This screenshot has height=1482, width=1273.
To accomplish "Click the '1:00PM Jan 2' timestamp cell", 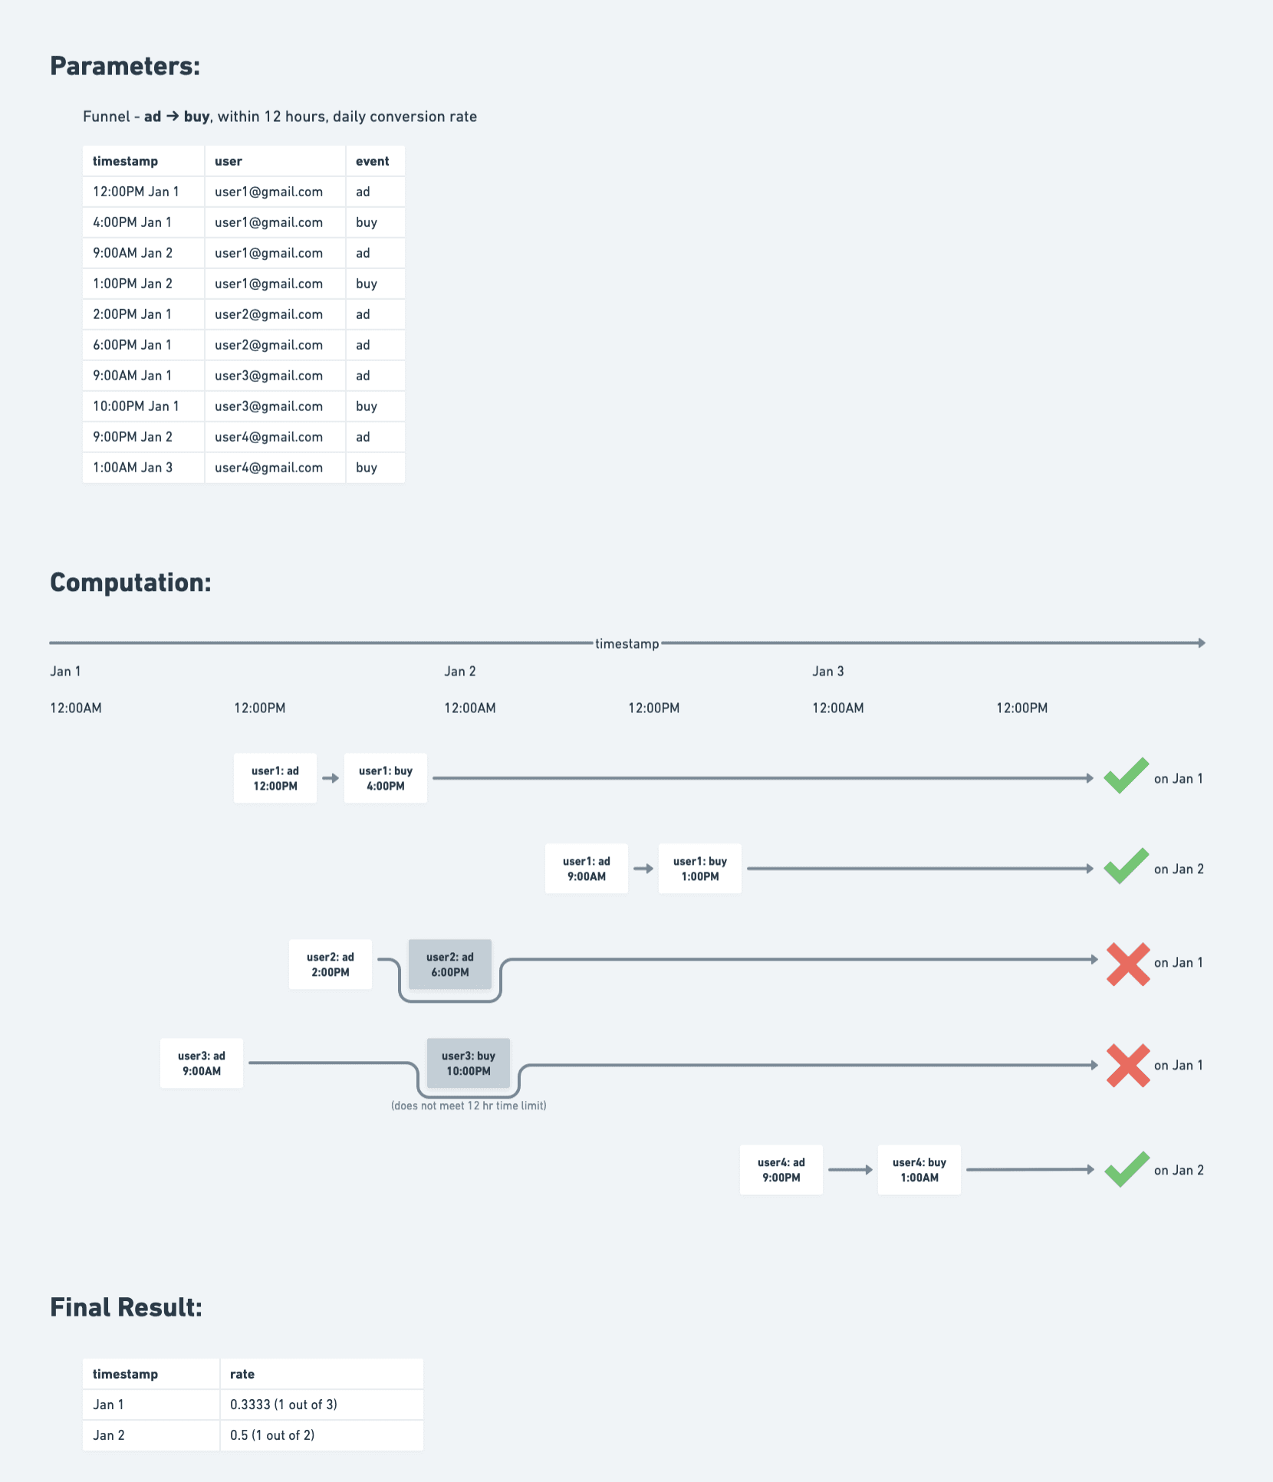I will pos(143,284).
